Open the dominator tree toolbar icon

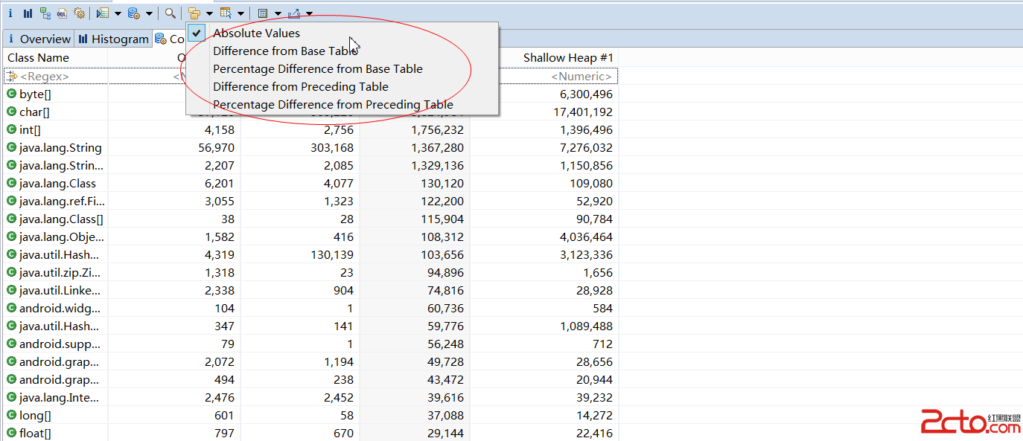pos(45,13)
